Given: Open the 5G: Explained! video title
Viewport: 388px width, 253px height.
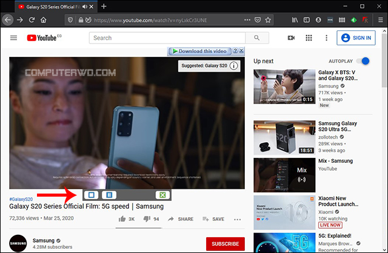Looking at the screenshot, I should [335, 236].
